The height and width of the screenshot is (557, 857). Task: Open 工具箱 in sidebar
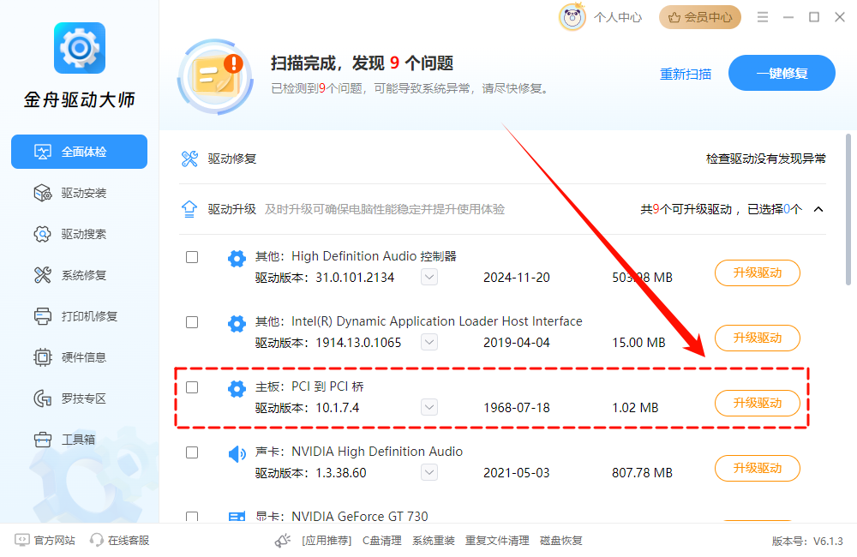pos(79,440)
